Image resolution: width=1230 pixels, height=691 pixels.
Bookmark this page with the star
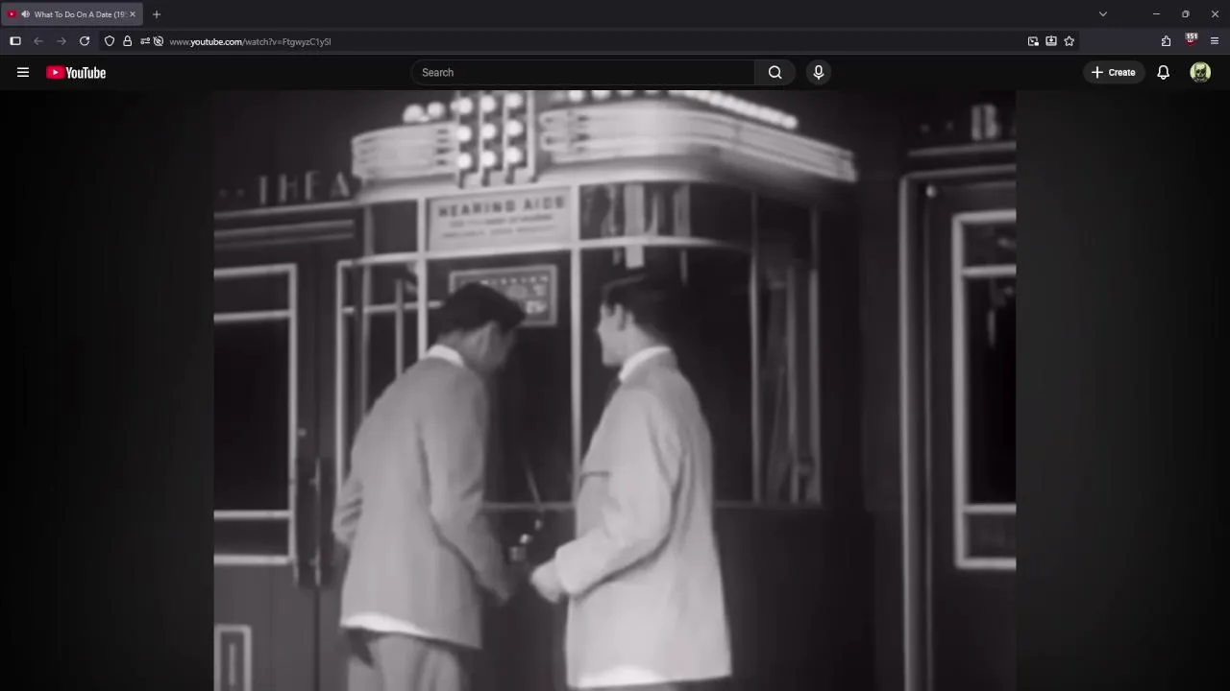click(x=1070, y=41)
